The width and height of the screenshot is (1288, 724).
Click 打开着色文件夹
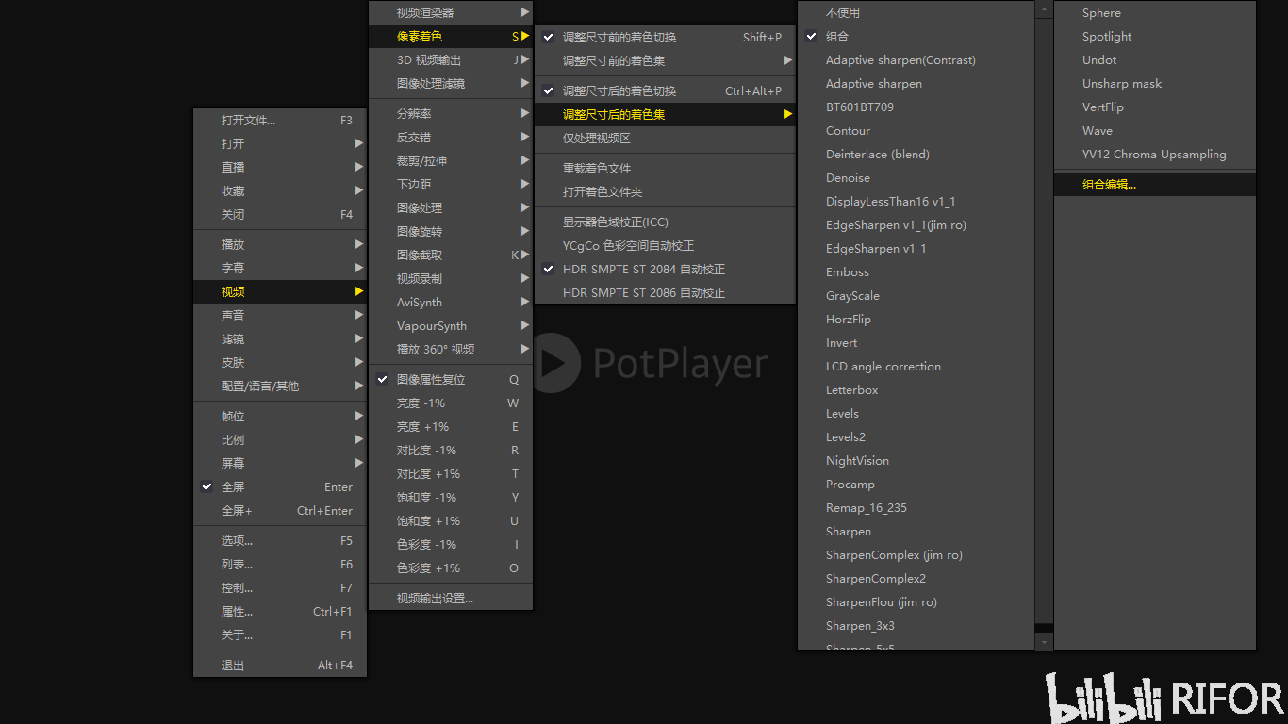(x=665, y=192)
